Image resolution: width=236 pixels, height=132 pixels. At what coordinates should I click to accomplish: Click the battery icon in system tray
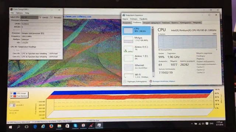point(196,124)
